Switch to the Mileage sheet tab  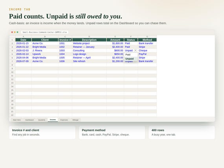point(75,120)
